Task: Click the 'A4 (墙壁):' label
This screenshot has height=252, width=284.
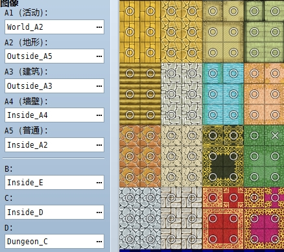Action: (26, 101)
